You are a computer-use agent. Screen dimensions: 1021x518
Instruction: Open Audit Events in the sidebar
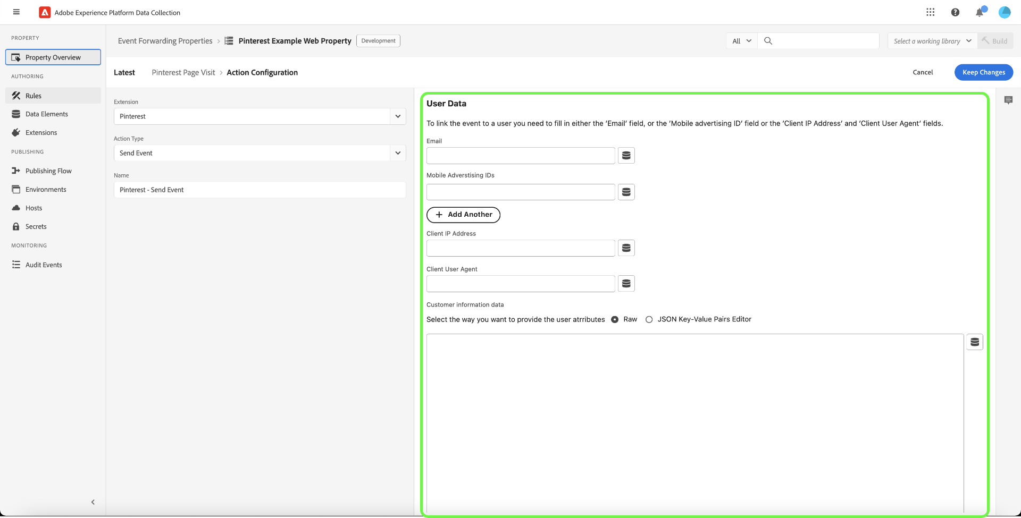pos(53,265)
